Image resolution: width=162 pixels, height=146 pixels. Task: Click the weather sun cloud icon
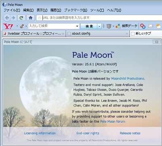click(x=159, y=26)
